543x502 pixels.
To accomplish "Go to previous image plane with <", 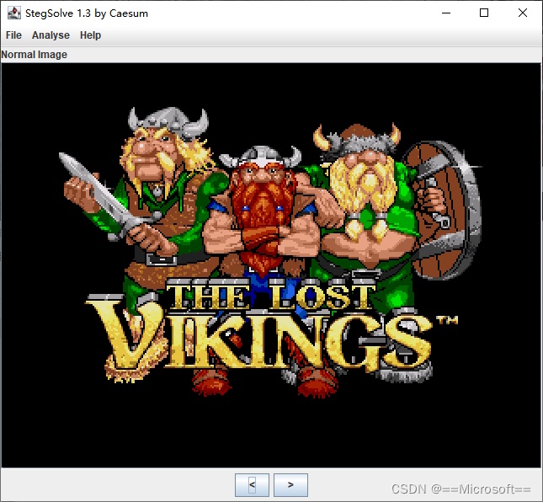I will point(252,484).
